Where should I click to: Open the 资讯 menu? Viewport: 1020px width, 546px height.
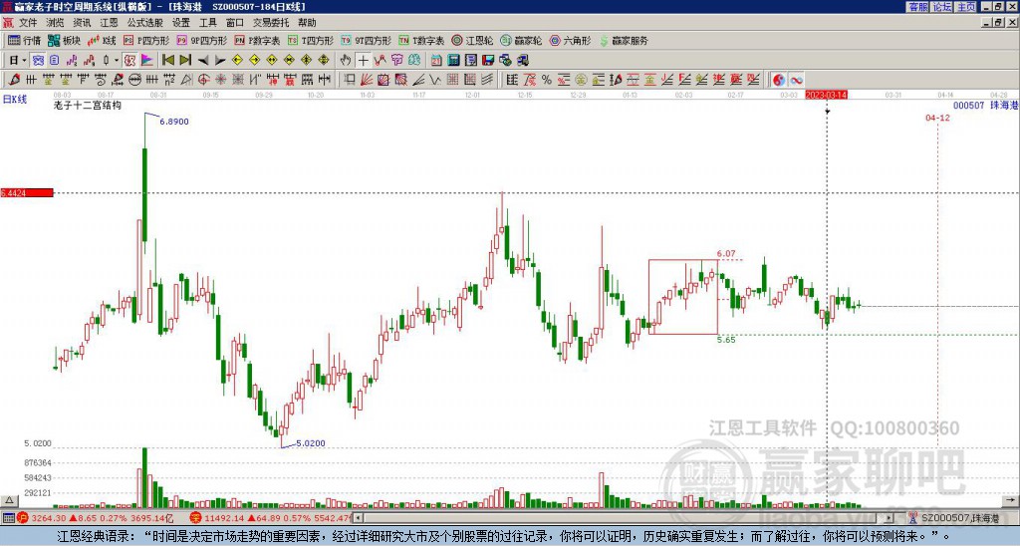click(82, 23)
